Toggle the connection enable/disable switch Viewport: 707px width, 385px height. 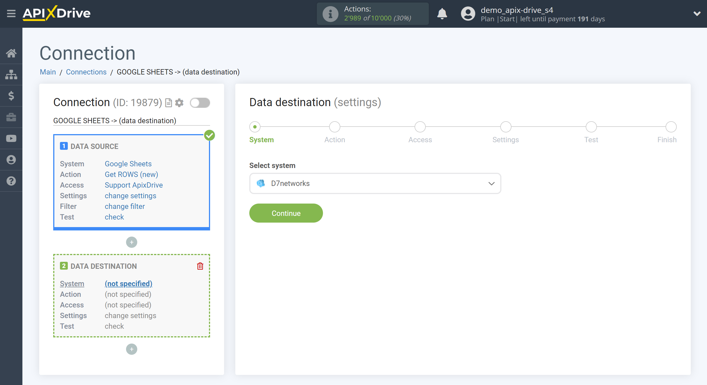tap(200, 103)
